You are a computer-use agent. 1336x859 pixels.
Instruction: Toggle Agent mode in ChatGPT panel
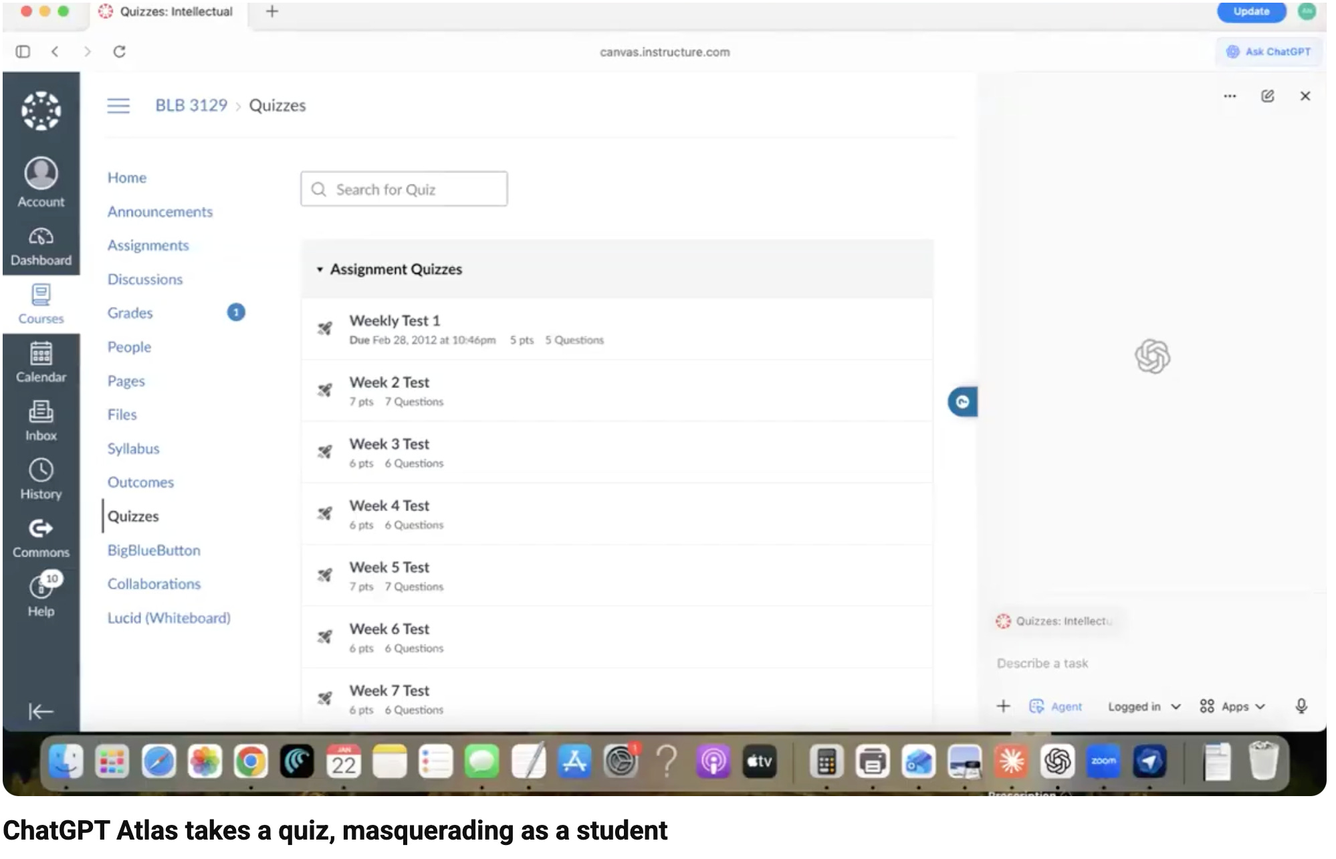click(1056, 706)
